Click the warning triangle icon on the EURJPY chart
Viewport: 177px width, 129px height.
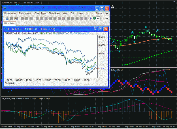pos(112,7)
